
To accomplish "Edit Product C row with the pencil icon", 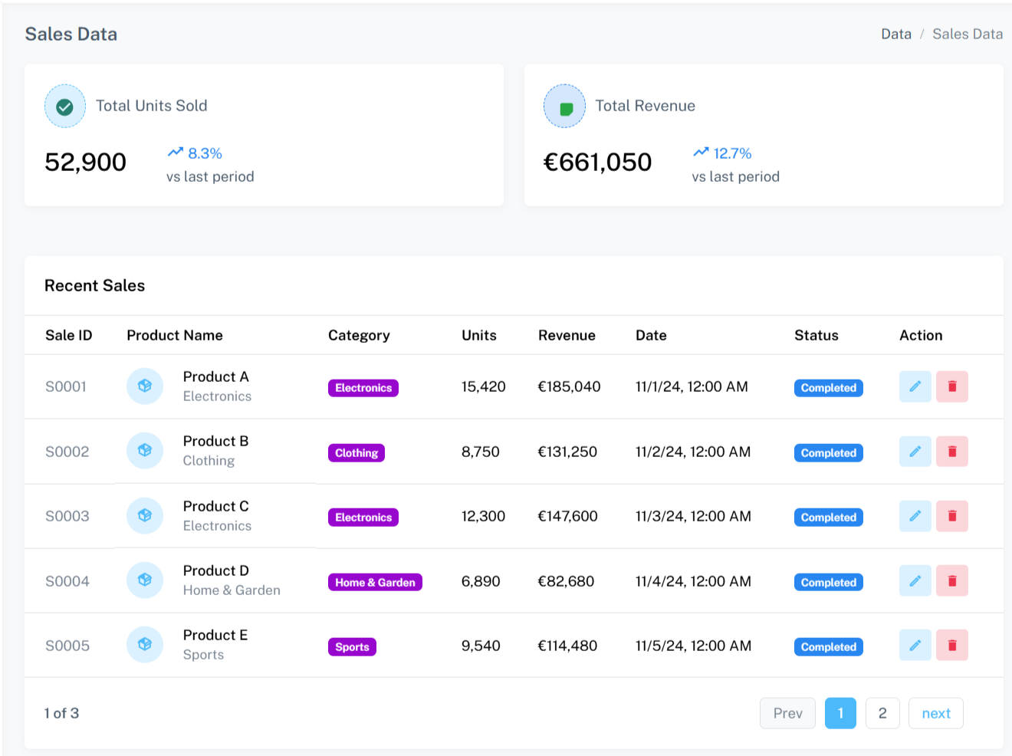I will pyautogui.click(x=915, y=516).
